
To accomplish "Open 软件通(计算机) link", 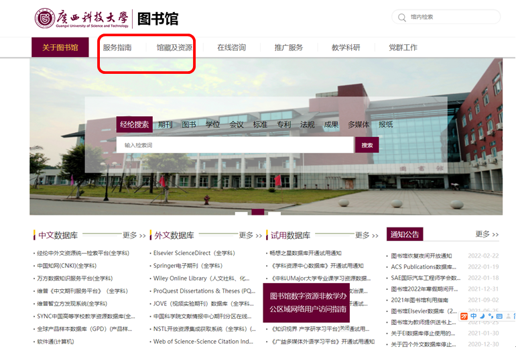I will click(55, 342).
